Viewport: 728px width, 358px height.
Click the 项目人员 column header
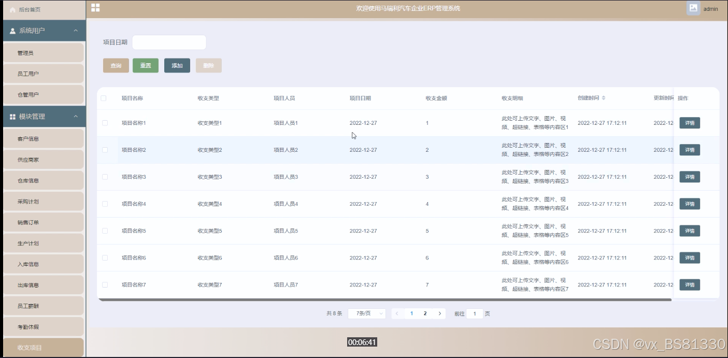pyautogui.click(x=284, y=98)
